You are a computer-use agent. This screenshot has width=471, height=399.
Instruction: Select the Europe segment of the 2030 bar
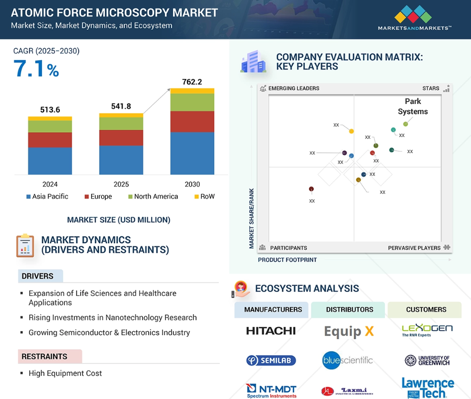pos(192,122)
